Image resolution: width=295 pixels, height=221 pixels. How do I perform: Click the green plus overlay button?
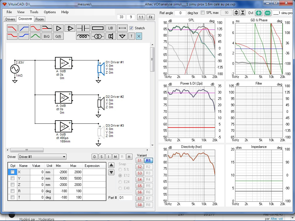[x=259, y=13]
